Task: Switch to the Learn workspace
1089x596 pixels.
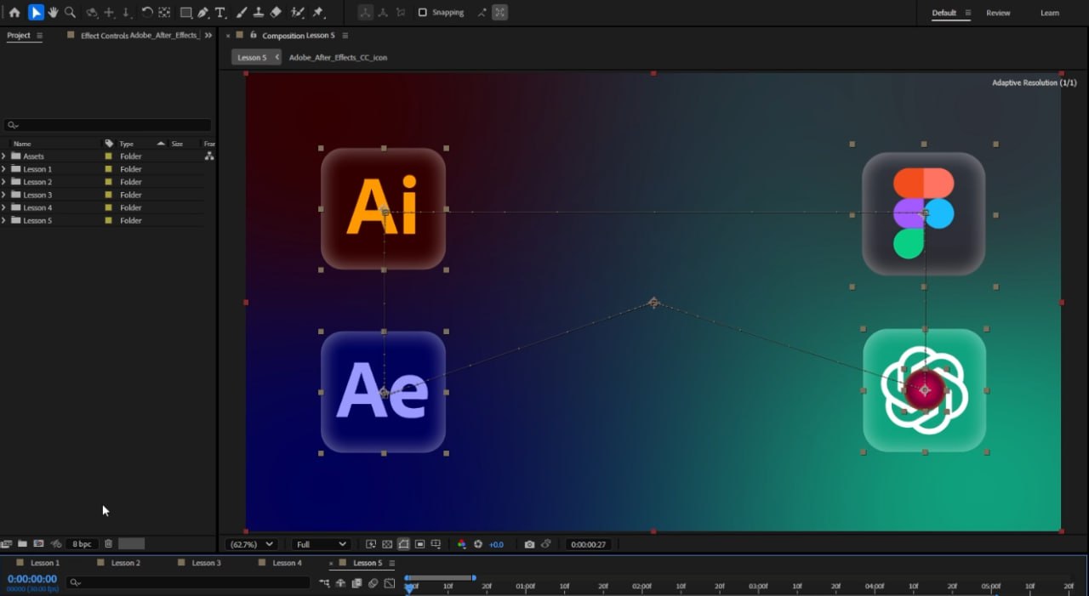Action: coord(1050,13)
